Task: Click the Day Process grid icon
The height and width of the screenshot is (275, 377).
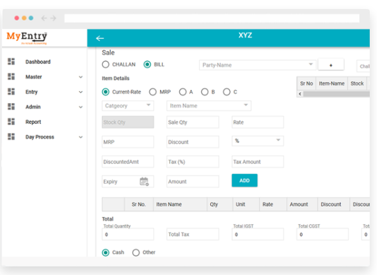Action: (x=11, y=137)
